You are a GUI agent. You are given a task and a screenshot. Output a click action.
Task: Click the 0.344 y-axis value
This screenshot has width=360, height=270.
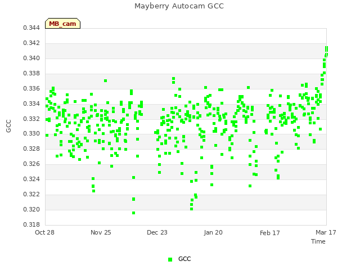click(x=31, y=28)
